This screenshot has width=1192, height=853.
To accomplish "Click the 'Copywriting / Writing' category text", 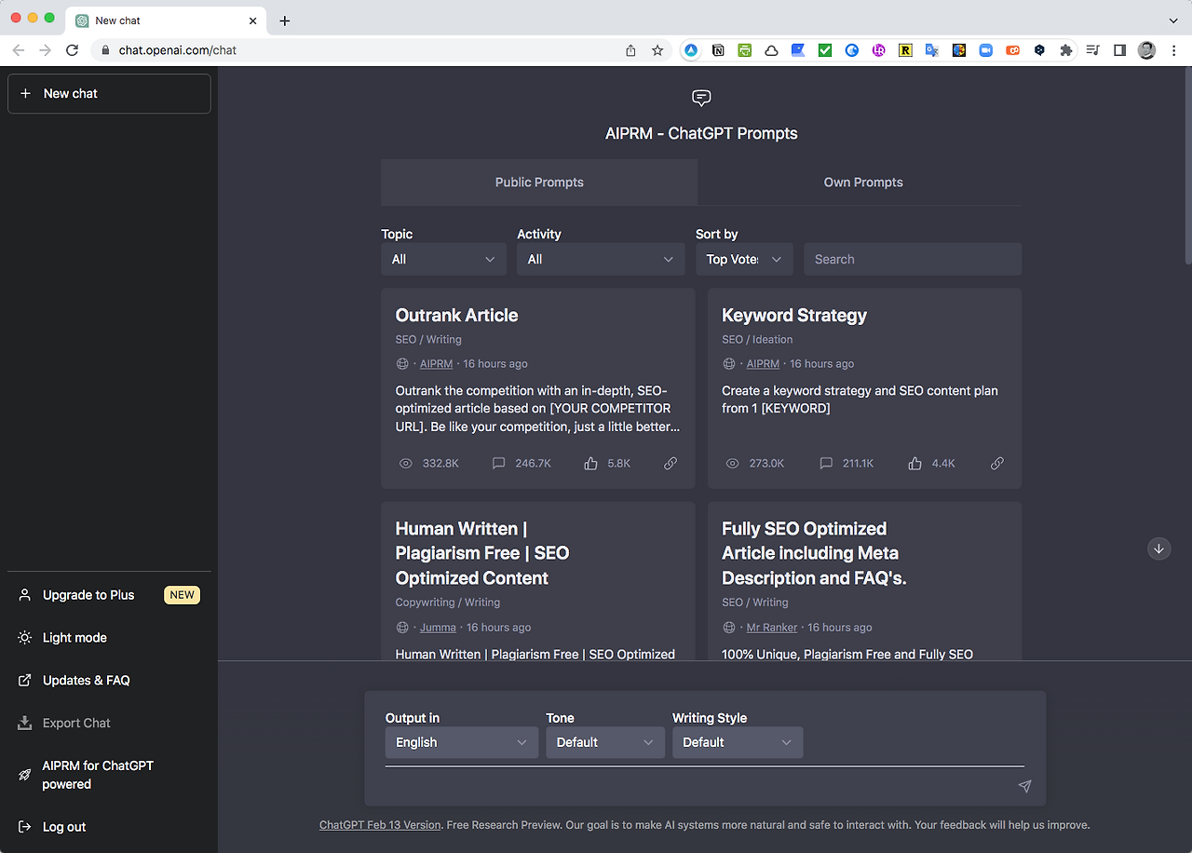I will (x=448, y=603).
